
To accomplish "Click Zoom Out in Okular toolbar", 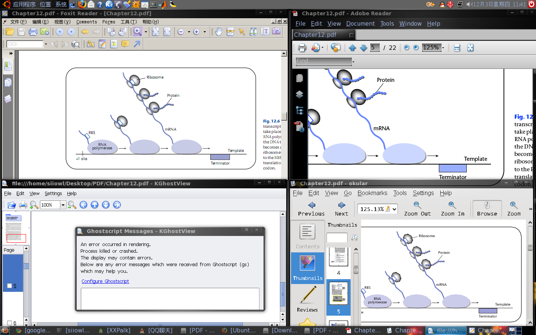I will pyautogui.click(x=417, y=209).
